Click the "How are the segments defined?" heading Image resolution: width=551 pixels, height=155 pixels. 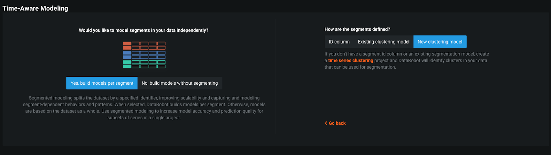(x=357, y=29)
